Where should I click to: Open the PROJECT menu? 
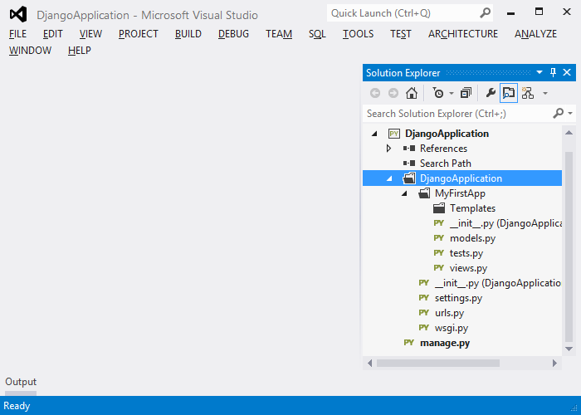pyautogui.click(x=139, y=34)
